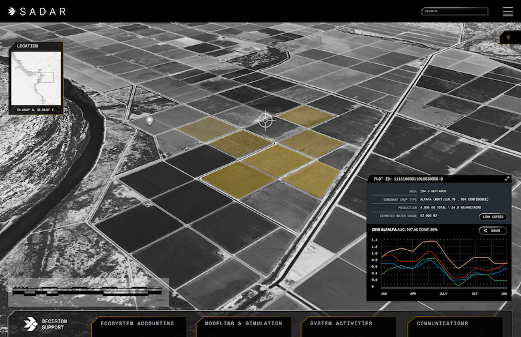Screen dimensions: 521x337
Task: Click the Share button on the chart
Action: coord(492,231)
